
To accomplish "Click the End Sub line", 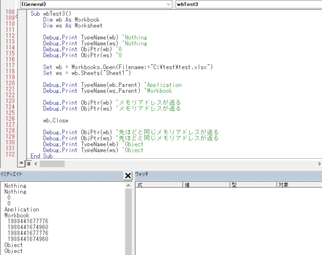I will click(x=42, y=156).
